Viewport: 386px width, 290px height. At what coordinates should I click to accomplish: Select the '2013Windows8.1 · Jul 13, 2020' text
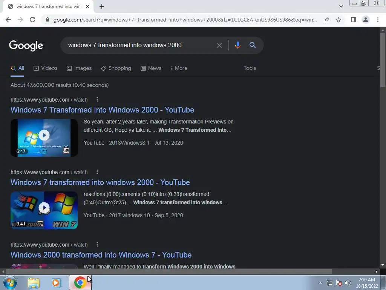point(146,143)
